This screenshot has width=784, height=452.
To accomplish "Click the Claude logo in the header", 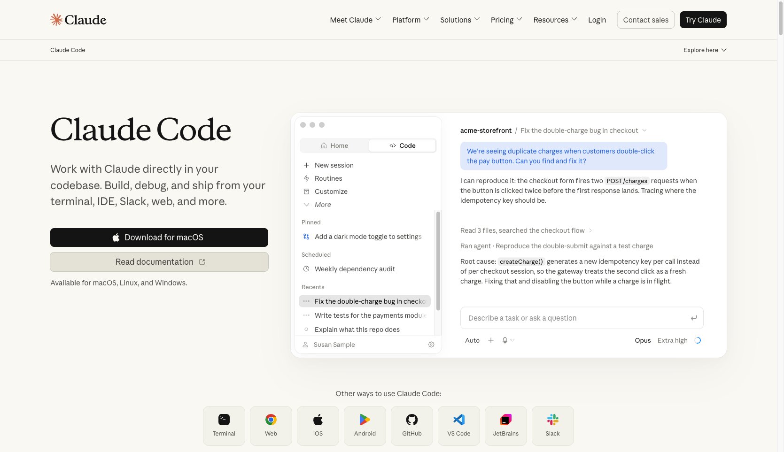I will point(78,20).
